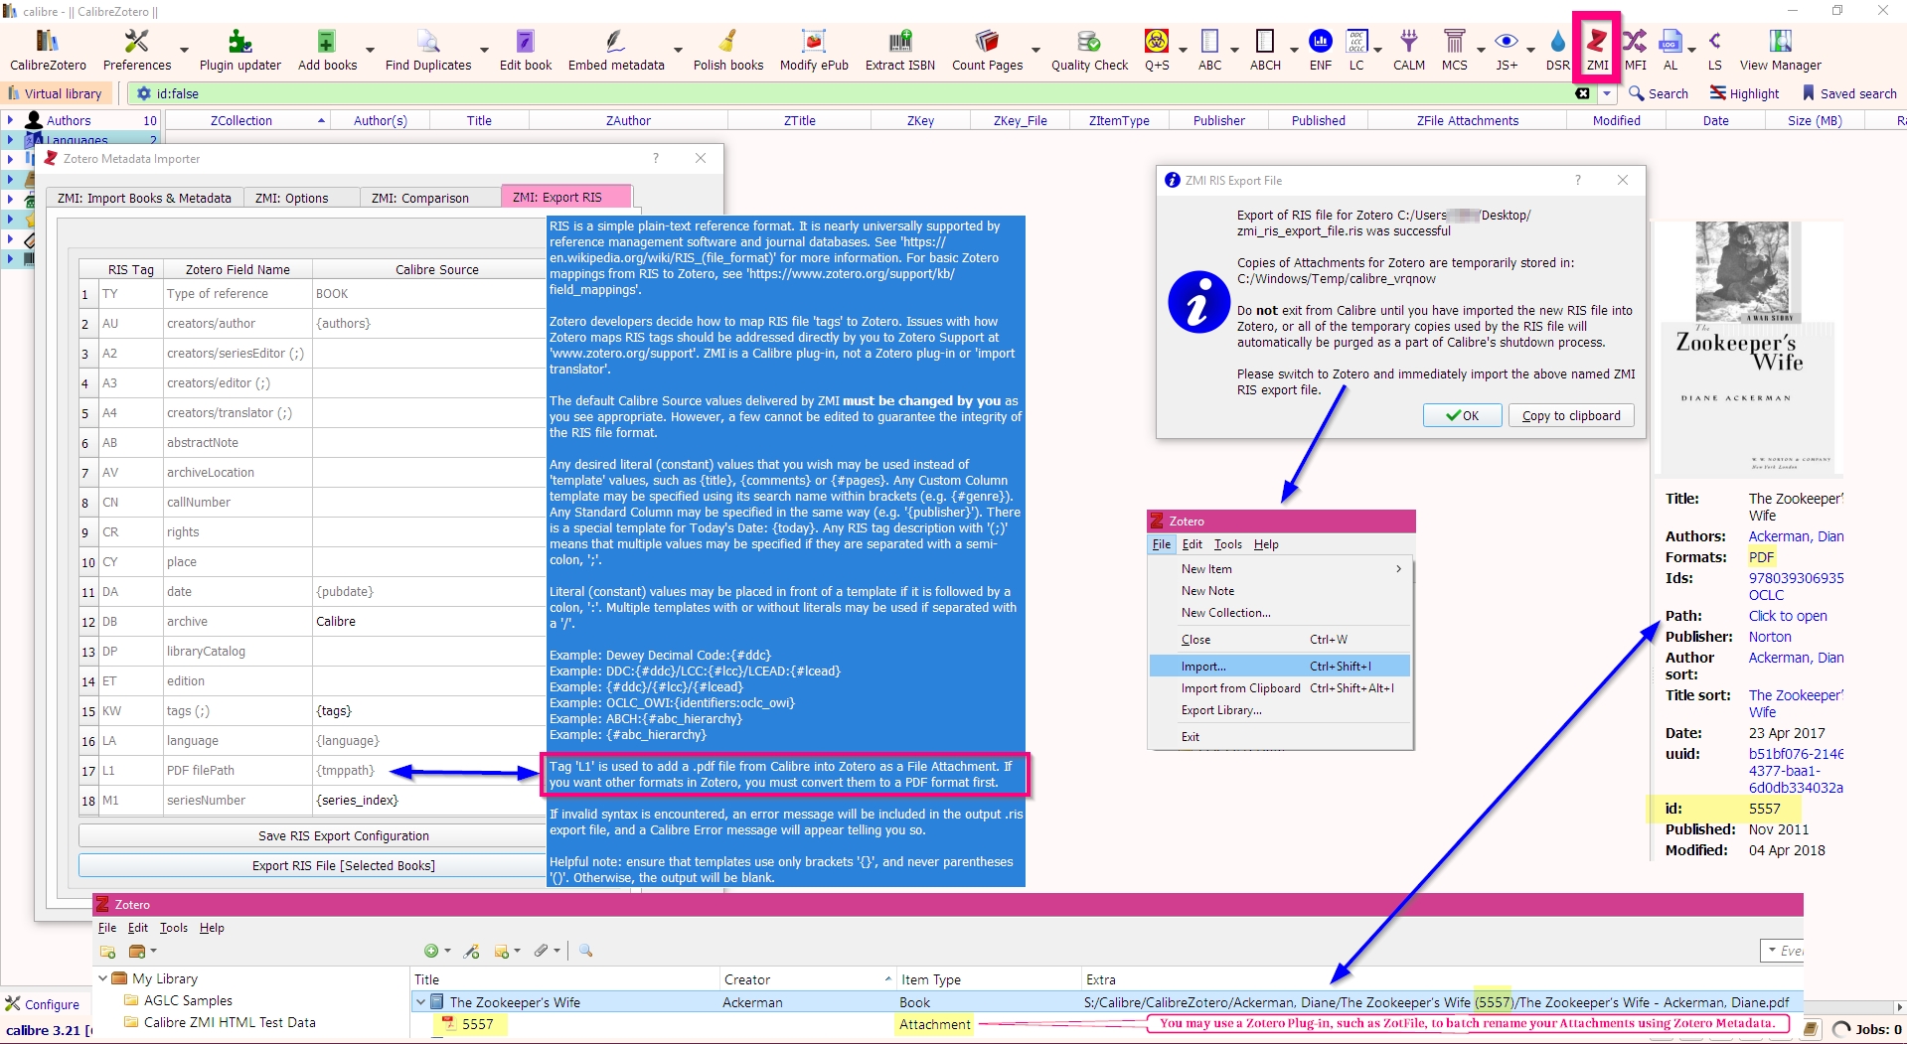The width and height of the screenshot is (1907, 1044).
Task: Click The Zookeeper's Wife cover thumbnail
Action: (1749, 349)
